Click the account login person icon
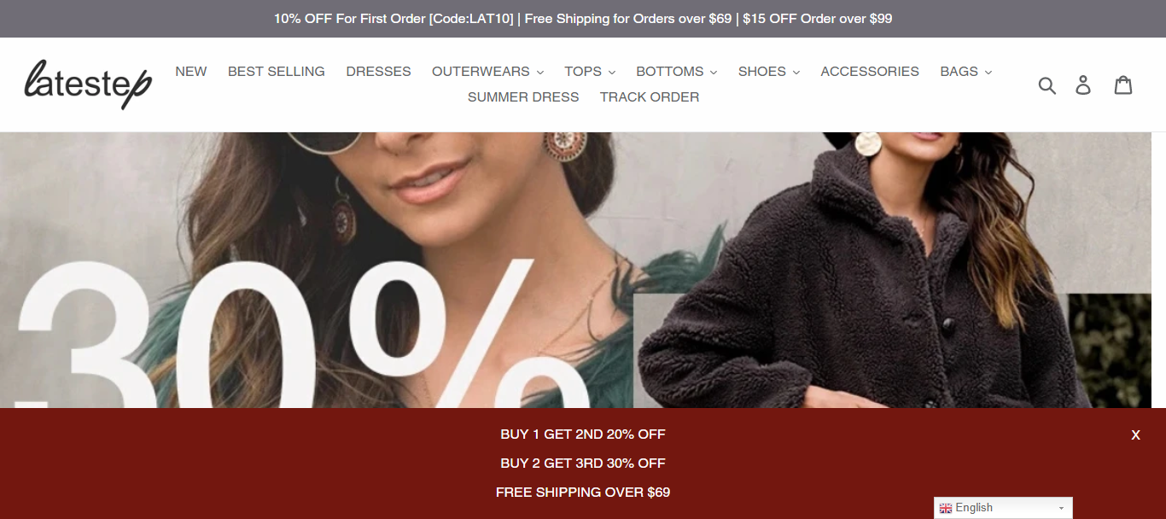1166x519 pixels. tap(1083, 85)
